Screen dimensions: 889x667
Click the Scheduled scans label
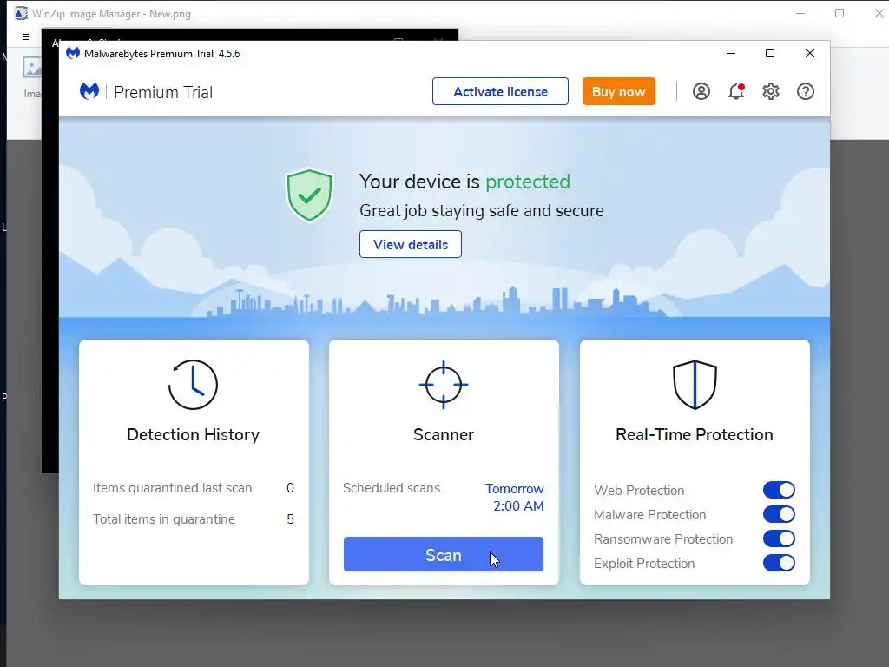[x=392, y=488]
